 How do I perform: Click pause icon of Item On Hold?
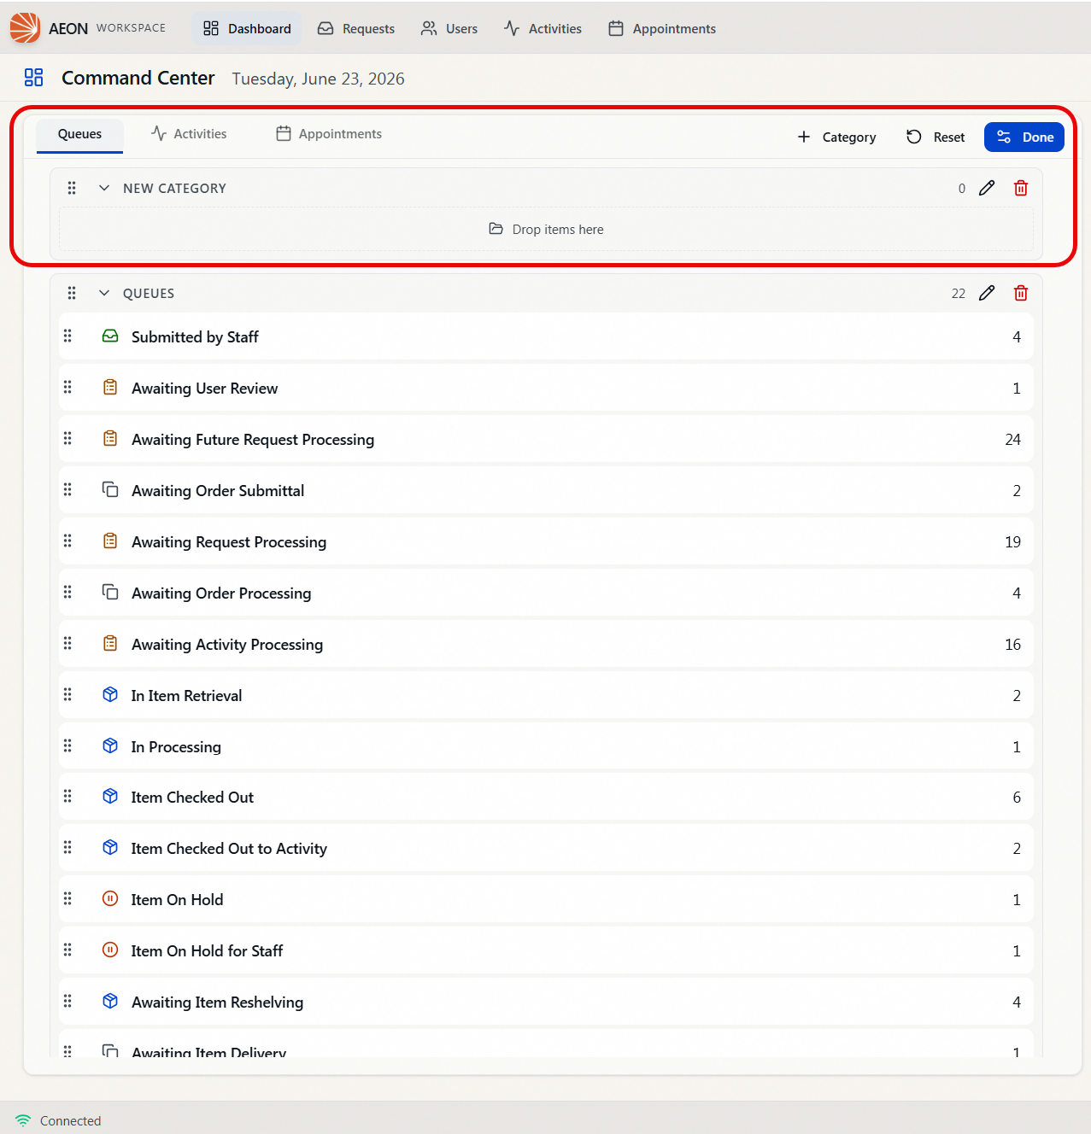tap(110, 899)
